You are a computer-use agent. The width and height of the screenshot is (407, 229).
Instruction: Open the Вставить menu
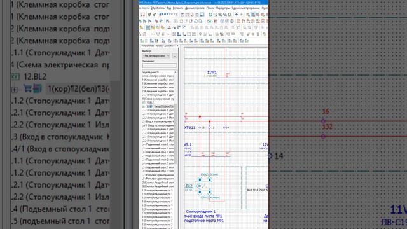(x=178, y=8)
